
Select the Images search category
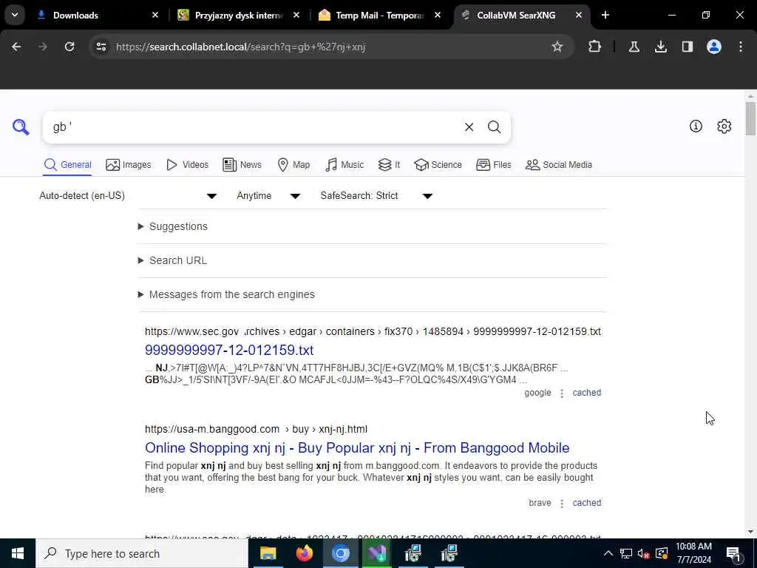click(129, 165)
